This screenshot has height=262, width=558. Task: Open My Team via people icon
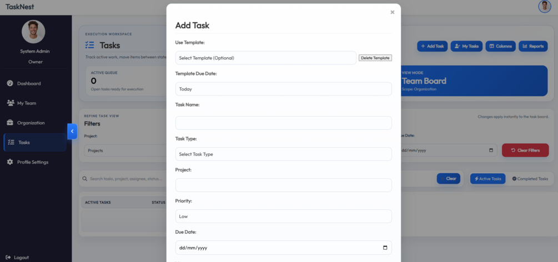pos(11,103)
